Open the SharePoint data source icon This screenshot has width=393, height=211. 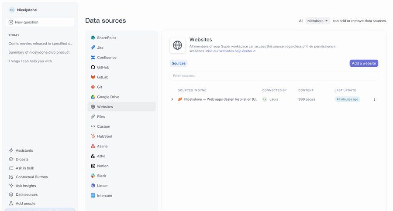tap(93, 37)
